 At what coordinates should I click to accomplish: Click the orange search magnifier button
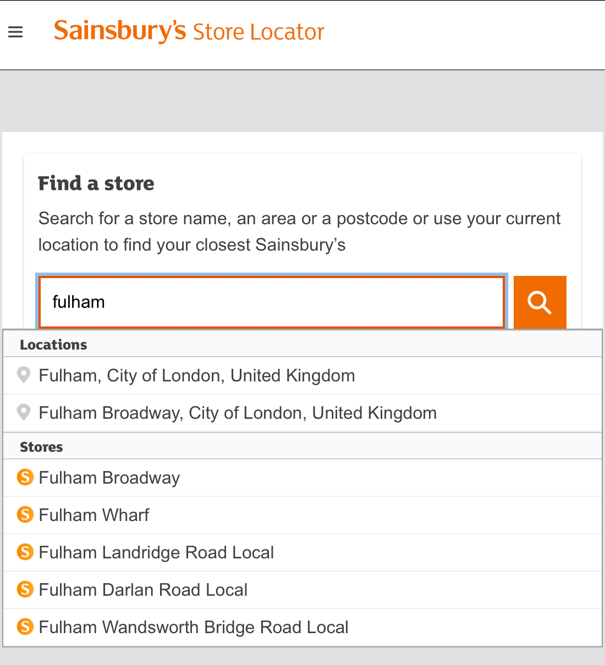coord(540,302)
